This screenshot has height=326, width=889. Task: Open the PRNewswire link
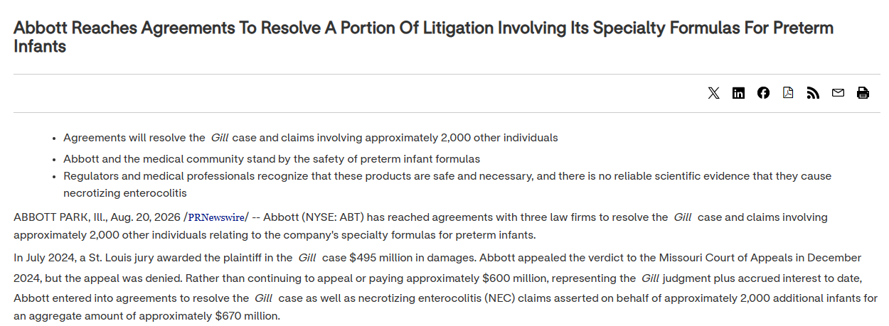pyautogui.click(x=216, y=217)
